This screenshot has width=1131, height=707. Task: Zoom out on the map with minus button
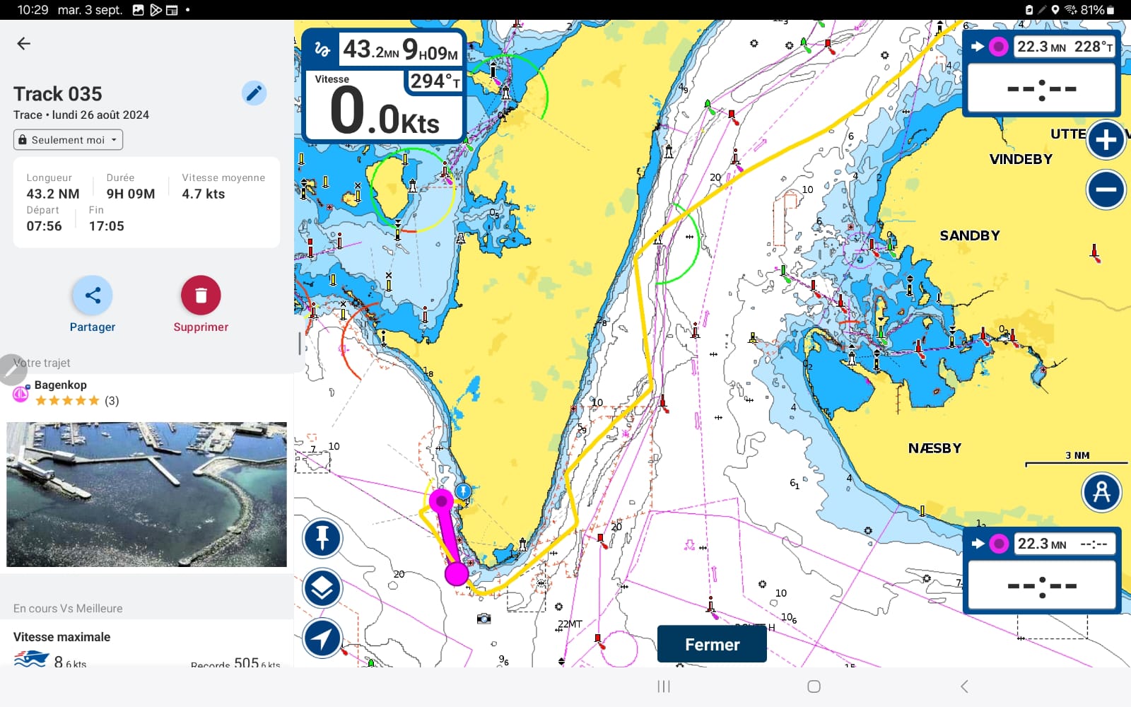tap(1106, 189)
